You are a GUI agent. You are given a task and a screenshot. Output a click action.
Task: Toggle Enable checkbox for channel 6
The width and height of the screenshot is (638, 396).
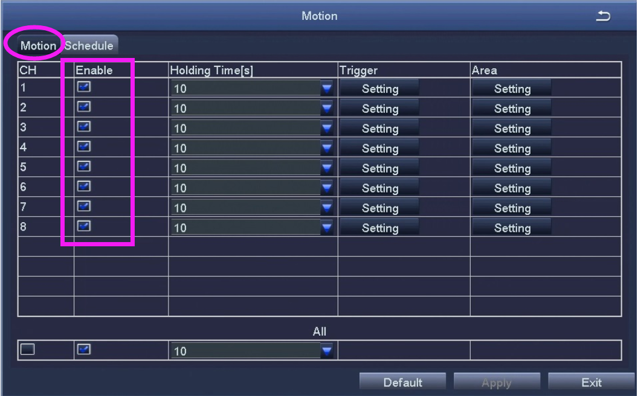pyautogui.click(x=84, y=187)
